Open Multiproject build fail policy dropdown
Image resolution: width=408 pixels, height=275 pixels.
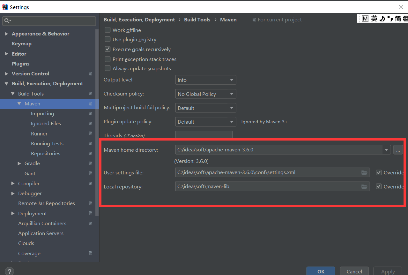tap(206, 108)
